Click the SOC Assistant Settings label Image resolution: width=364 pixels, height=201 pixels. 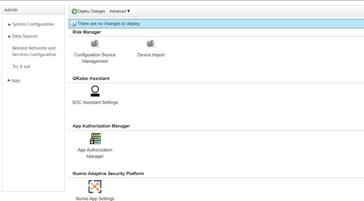tap(95, 102)
